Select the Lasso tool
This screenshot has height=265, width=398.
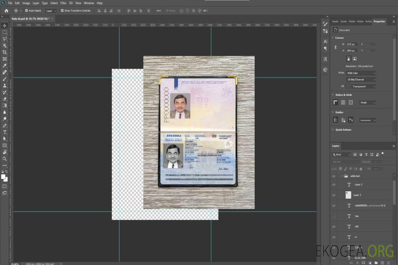click(x=5, y=39)
